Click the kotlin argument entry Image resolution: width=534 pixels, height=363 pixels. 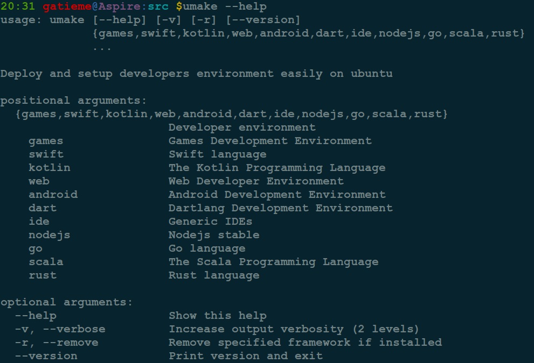click(49, 168)
